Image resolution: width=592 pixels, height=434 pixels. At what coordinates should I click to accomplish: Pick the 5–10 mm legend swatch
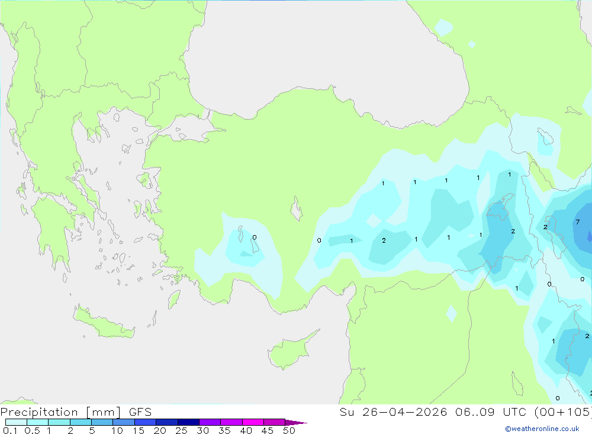click(x=102, y=422)
